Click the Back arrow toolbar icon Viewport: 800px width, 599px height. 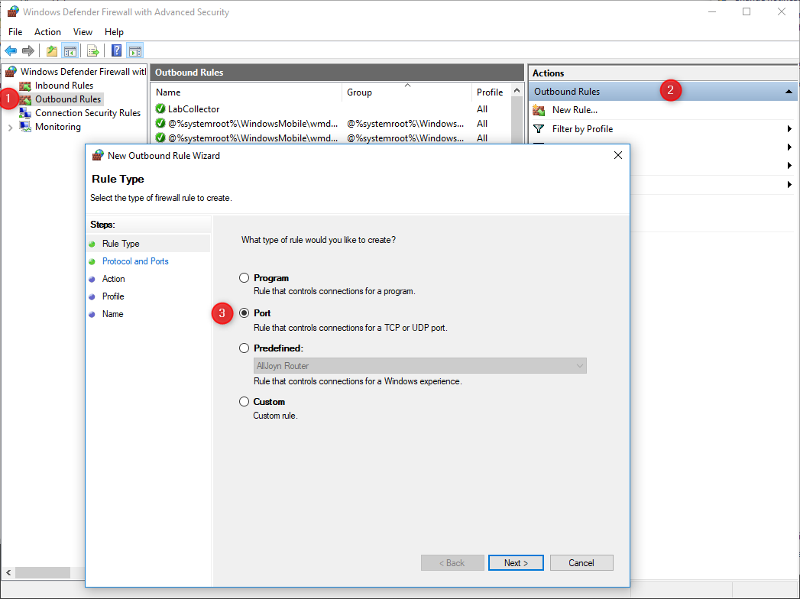11,50
